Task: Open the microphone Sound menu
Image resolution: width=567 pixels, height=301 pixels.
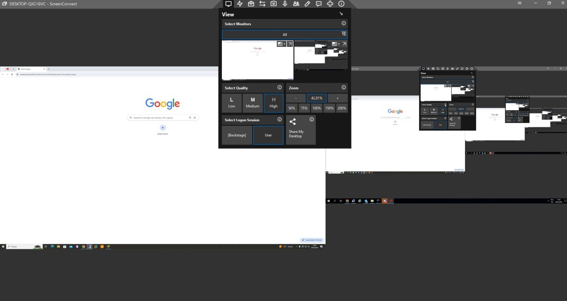Action: click(285, 4)
